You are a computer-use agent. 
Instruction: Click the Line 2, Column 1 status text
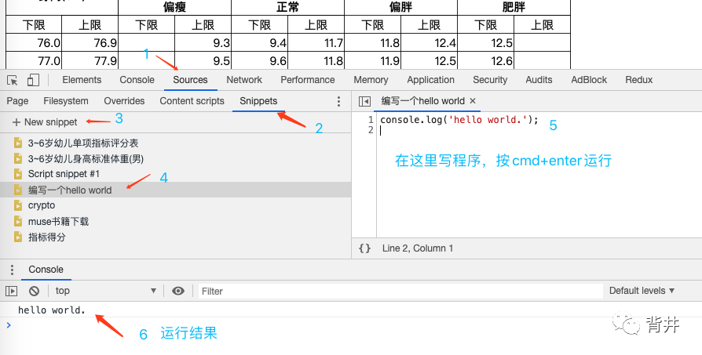pos(417,248)
